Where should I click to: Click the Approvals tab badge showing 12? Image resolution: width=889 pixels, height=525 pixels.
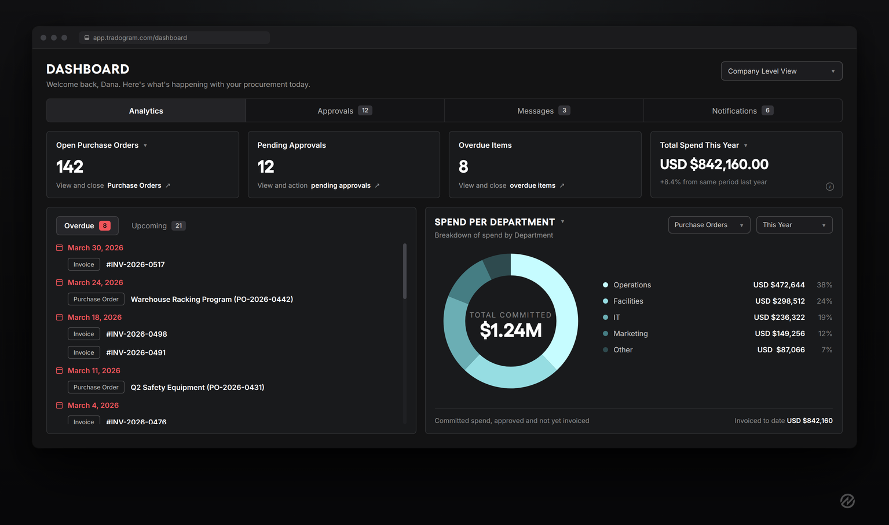[365, 110]
